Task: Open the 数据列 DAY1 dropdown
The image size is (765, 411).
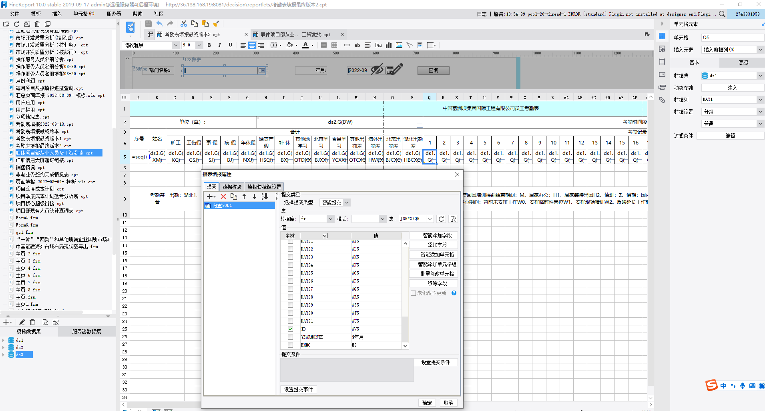Action: point(760,99)
